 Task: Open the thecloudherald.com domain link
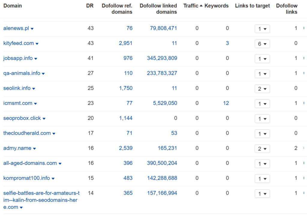(27, 133)
